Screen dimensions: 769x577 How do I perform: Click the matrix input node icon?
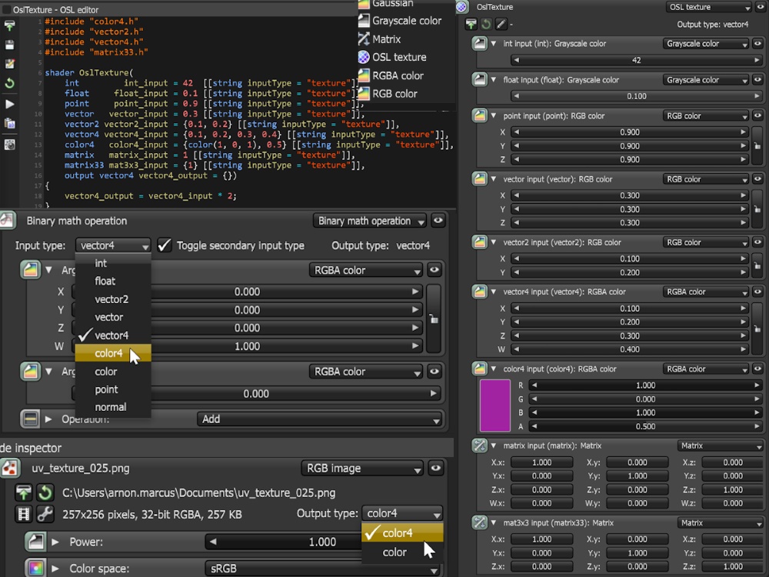pos(479,445)
